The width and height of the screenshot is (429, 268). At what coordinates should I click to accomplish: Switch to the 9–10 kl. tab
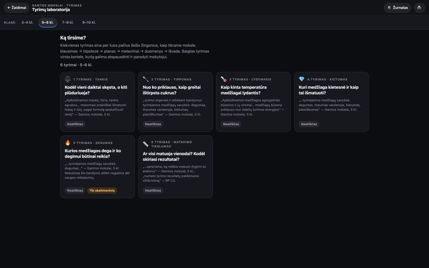pos(89,23)
